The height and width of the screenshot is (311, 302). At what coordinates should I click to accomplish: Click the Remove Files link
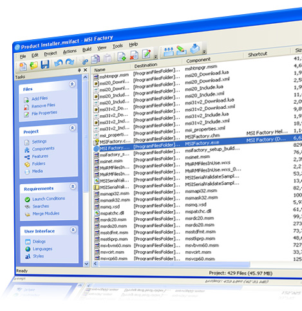[x=43, y=106]
